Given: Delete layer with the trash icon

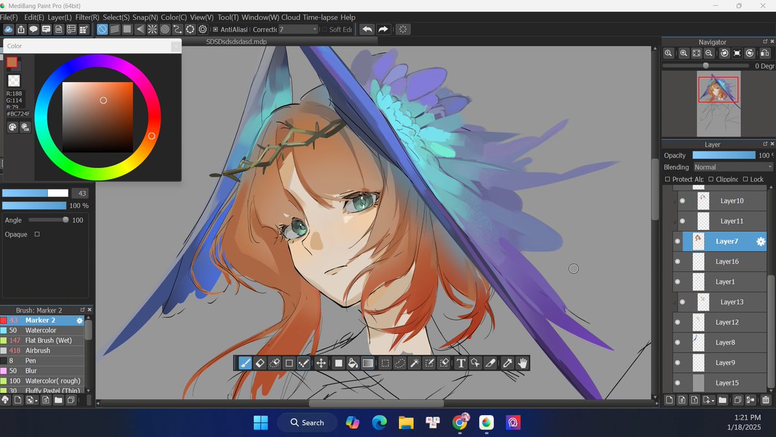Looking at the screenshot, I should (x=766, y=400).
